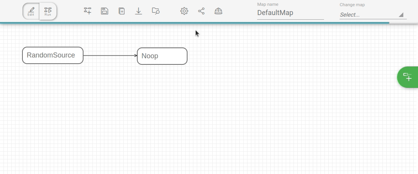Open settings with the gear icon
The height and width of the screenshot is (174, 418).
184,11
